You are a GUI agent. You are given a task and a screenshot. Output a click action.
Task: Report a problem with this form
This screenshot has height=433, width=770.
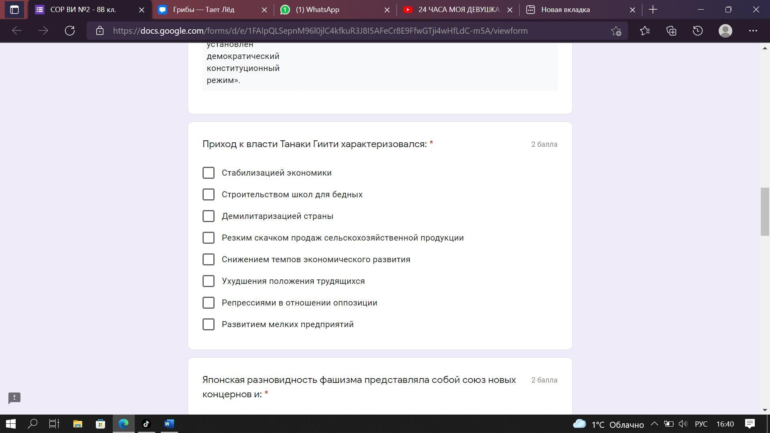pyautogui.click(x=14, y=398)
